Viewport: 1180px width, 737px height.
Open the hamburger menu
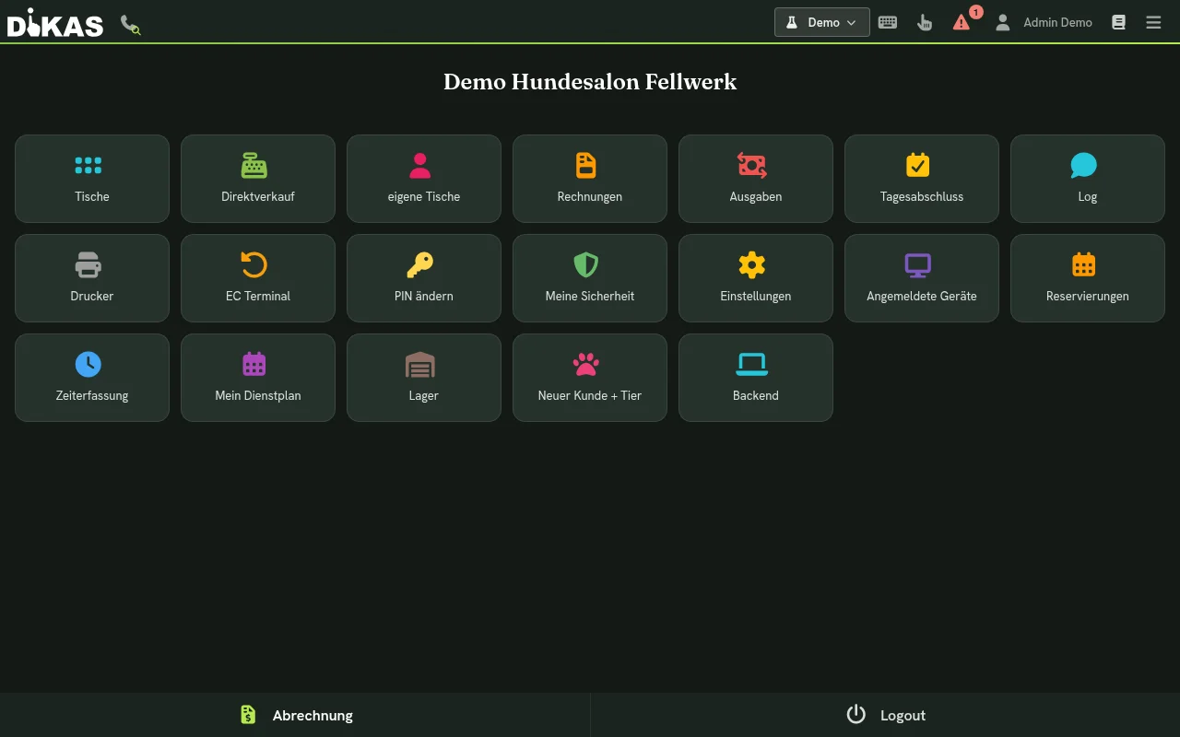pyautogui.click(x=1153, y=22)
